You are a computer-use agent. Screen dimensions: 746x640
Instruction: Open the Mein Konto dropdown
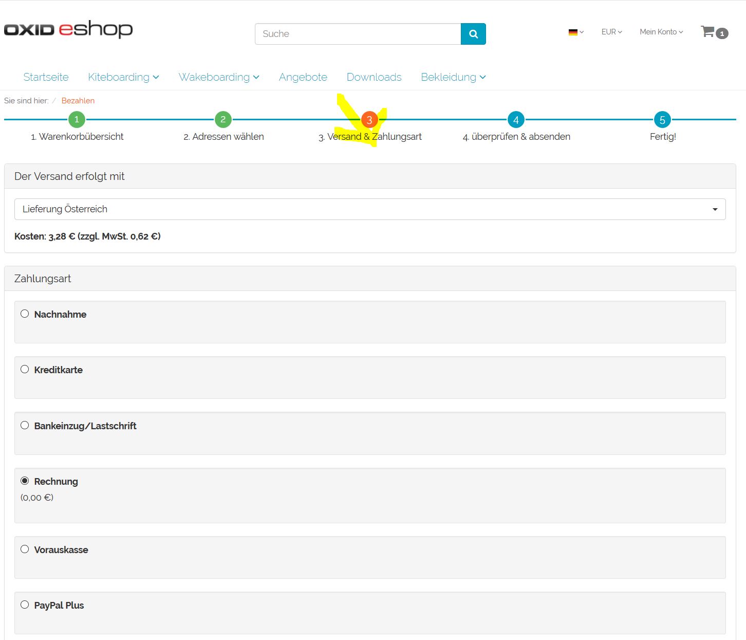coord(661,32)
